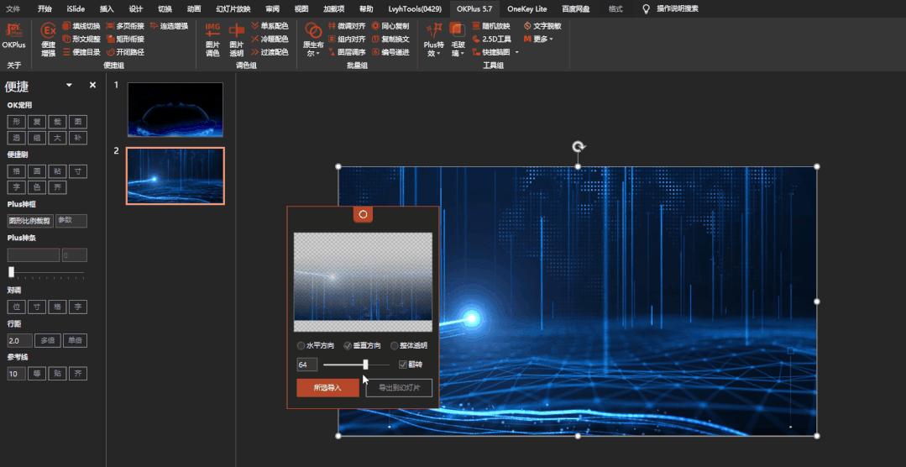Expand the 原生布尔 dropdown
This screenshot has height=467, width=906.
click(x=313, y=53)
